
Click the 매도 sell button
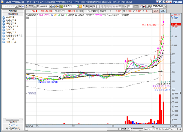coord(163,11)
